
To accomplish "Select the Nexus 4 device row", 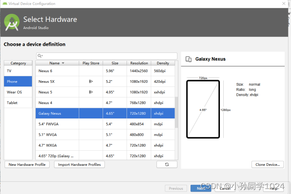I will [105, 102].
